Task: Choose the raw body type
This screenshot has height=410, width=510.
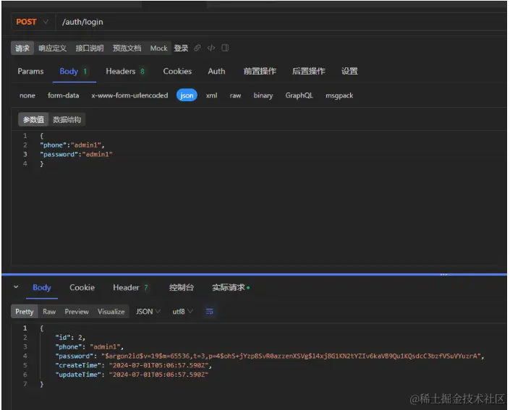Action: pyautogui.click(x=235, y=95)
